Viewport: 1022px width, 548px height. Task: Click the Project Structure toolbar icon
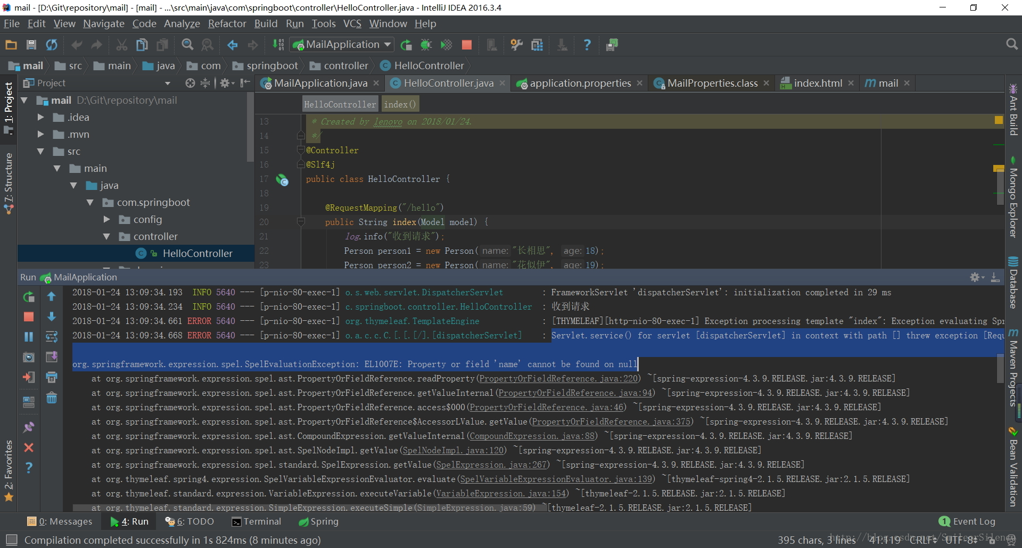click(537, 45)
